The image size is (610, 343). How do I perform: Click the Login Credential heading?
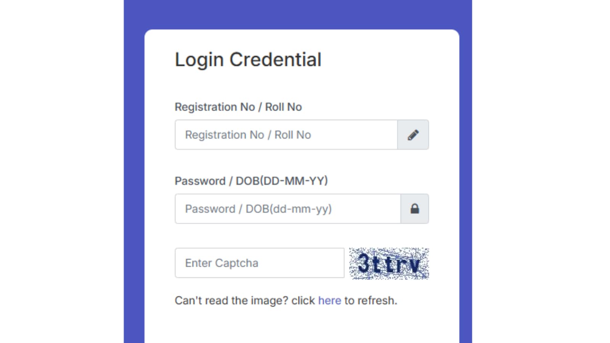tap(248, 59)
